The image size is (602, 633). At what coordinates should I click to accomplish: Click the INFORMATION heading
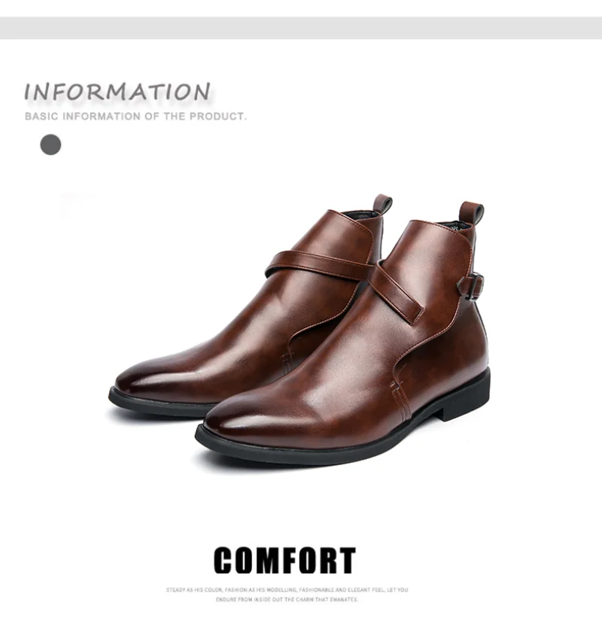point(117,92)
